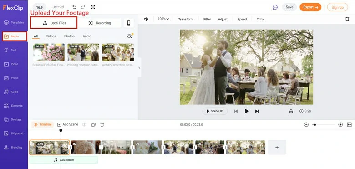This screenshot has width=355, height=169.
Task: Open the Overlays sidebar panel
Action: click(13, 119)
